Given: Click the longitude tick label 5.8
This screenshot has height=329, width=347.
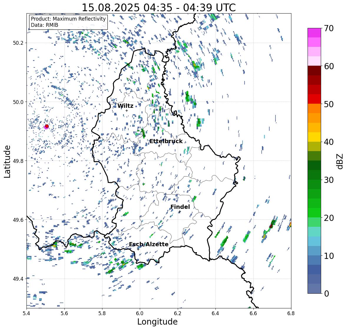Looking at the screenshot, I should [x=102, y=313].
